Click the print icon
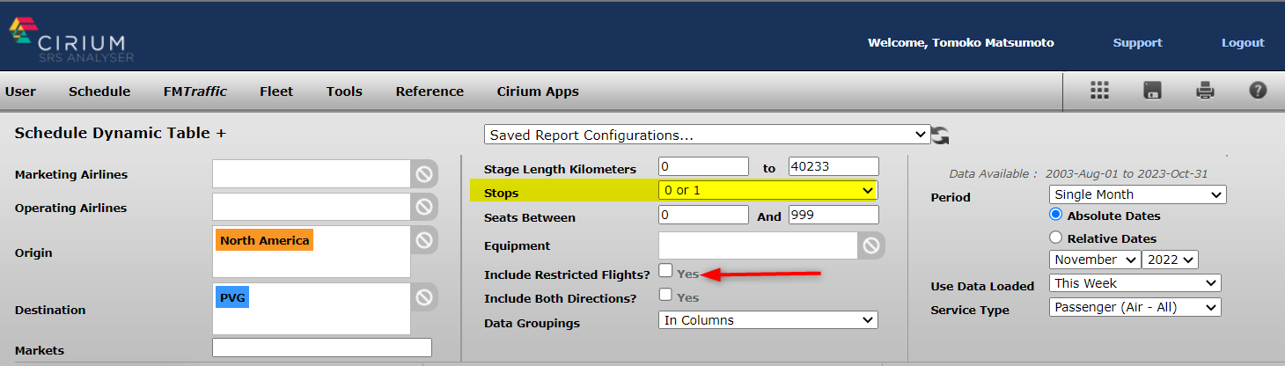This screenshot has height=366, width=1285. click(1205, 91)
